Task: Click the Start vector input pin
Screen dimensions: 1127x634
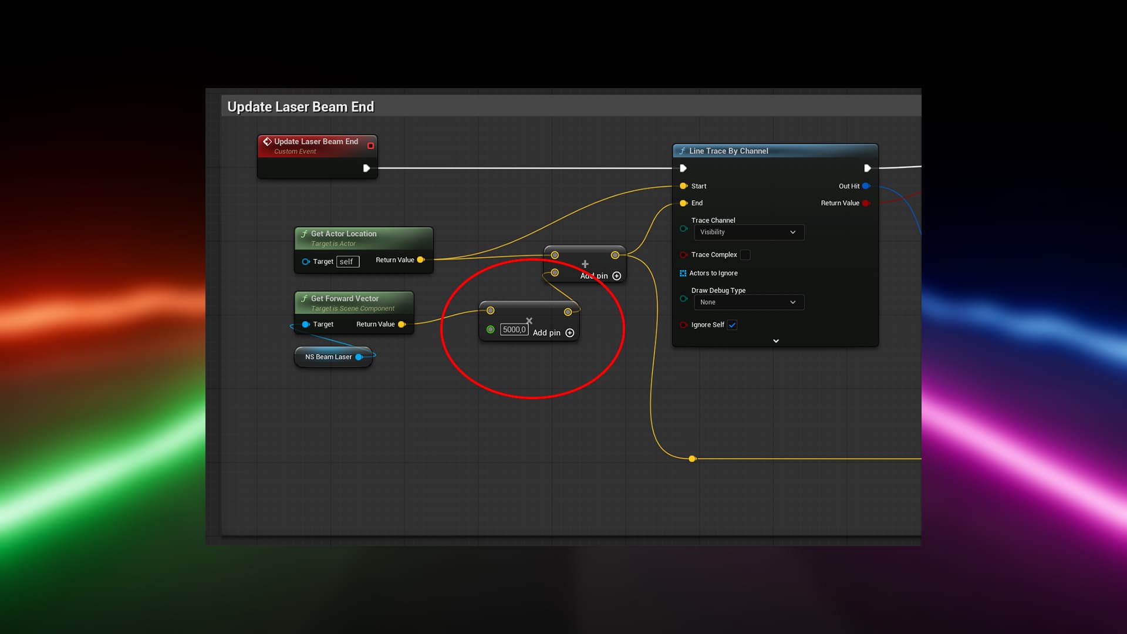Action: (x=683, y=186)
